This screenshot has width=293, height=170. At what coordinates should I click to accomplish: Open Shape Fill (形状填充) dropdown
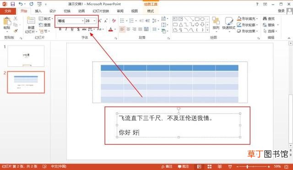[248, 18]
